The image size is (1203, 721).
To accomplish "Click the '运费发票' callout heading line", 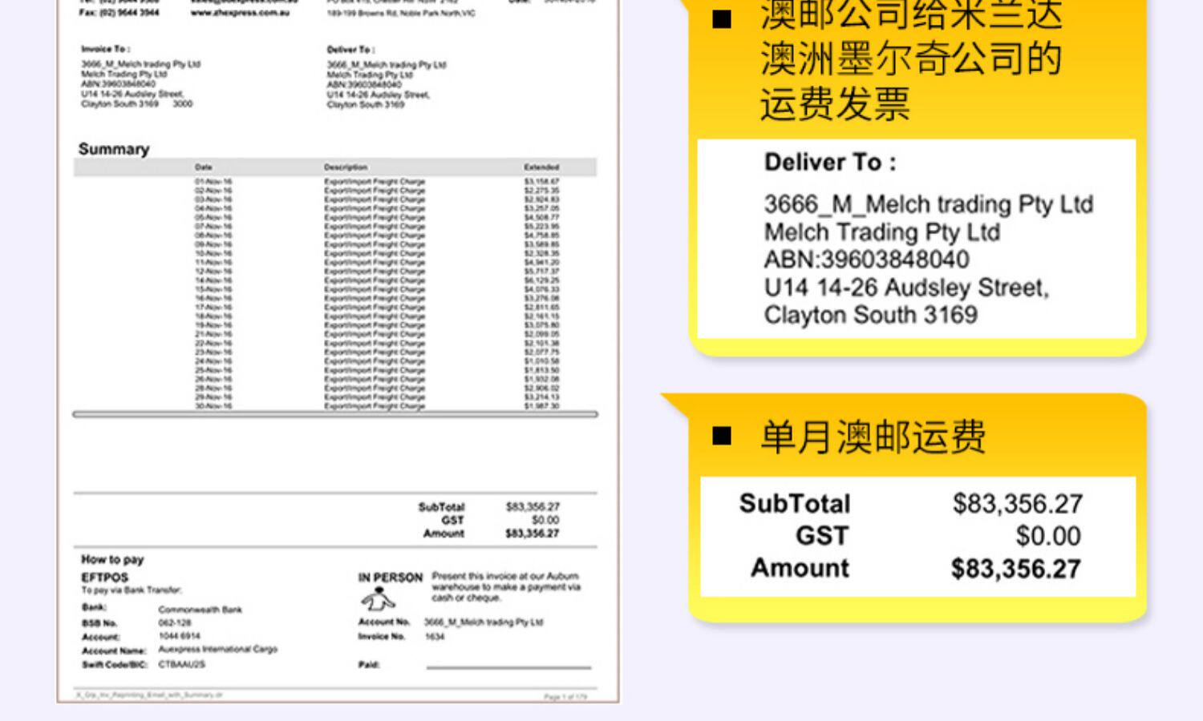I will [x=835, y=104].
